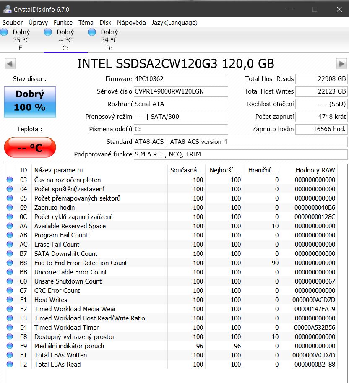Open the Jazyk(Language) menu

click(174, 23)
